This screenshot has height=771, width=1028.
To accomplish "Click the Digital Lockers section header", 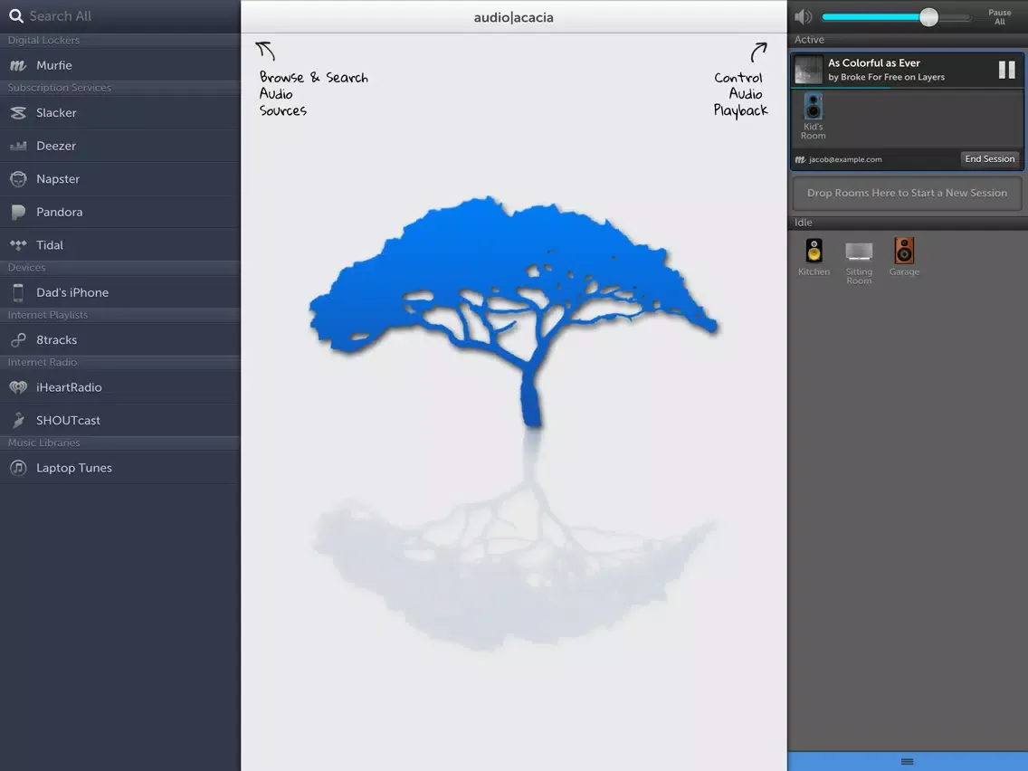I will [120, 41].
